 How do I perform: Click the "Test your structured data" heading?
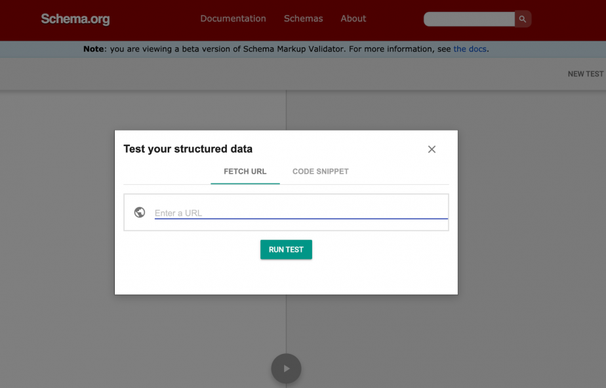coord(188,149)
